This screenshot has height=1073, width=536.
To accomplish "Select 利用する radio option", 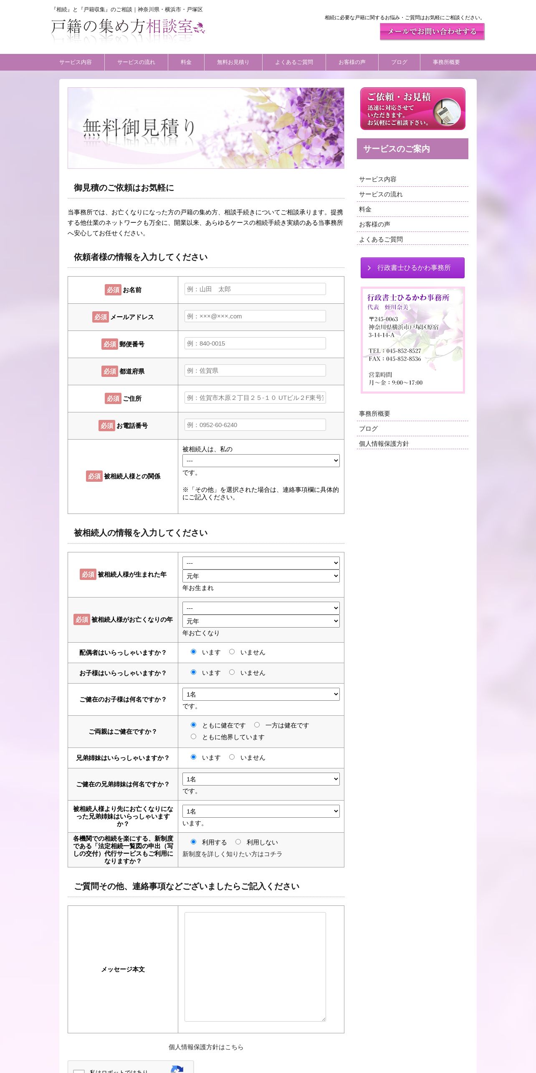I will 193,842.
